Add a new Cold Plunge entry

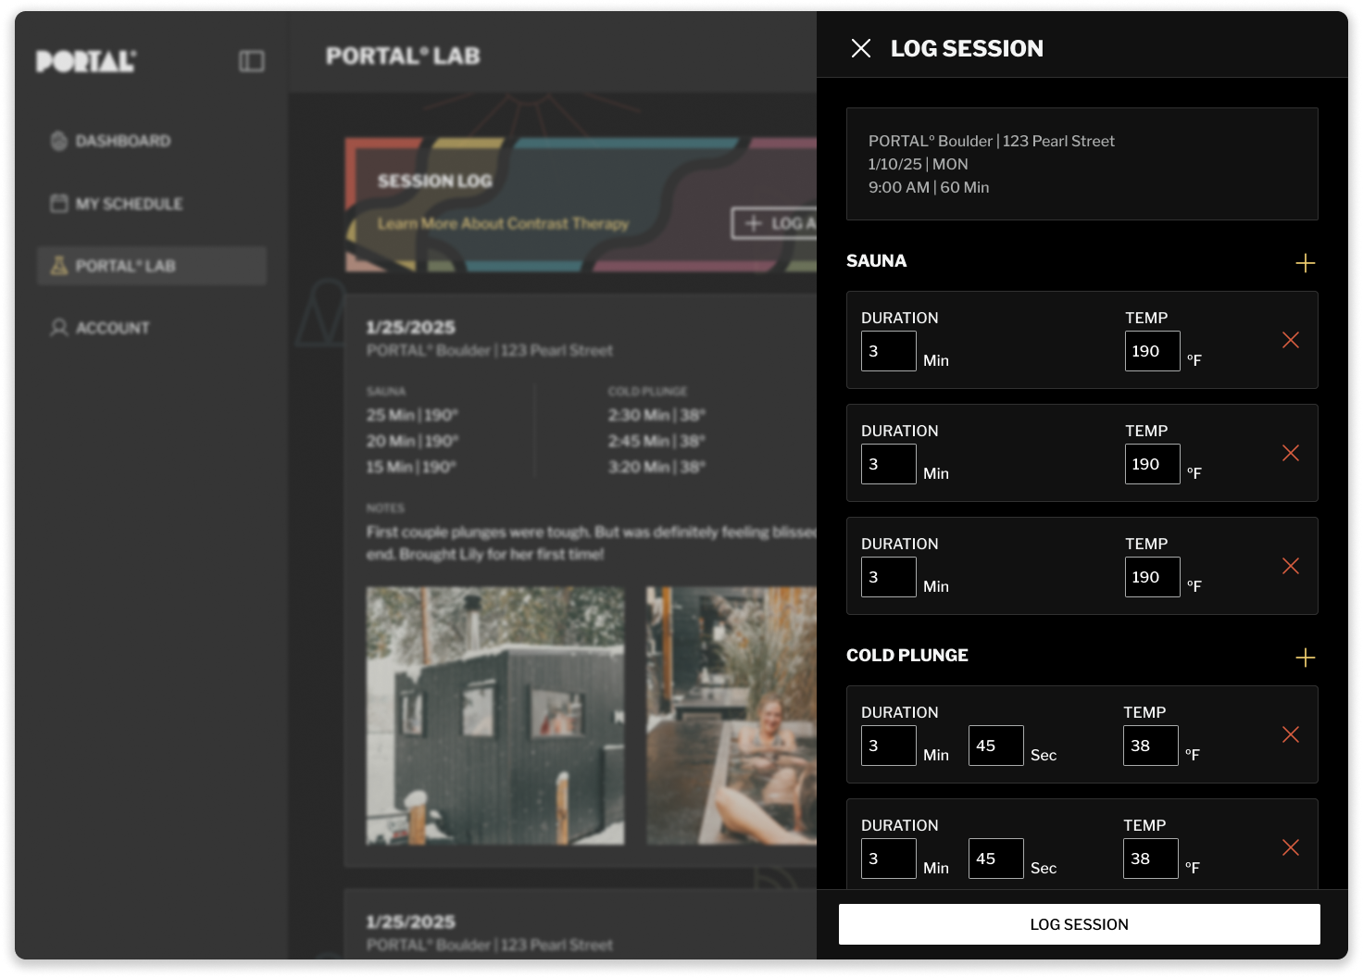click(1305, 658)
